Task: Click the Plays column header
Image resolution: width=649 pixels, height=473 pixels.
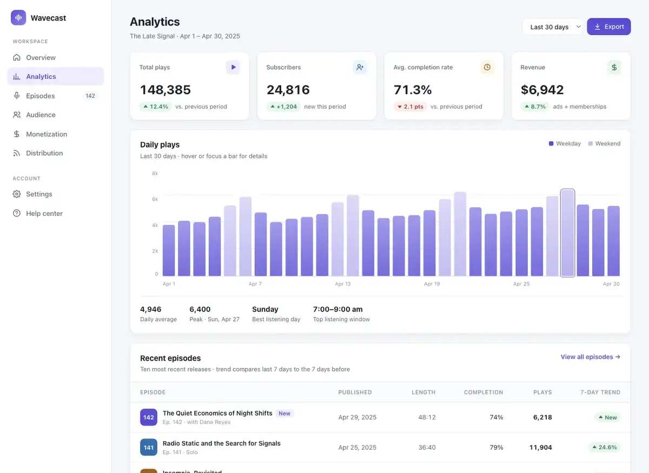Action: (x=542, y=392)
